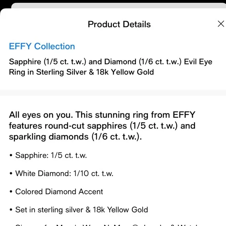Tap the 'sparkling diamonds (1/6 ct. t.w.)' line
226x226 pixels.
click(x=75, y=137)
